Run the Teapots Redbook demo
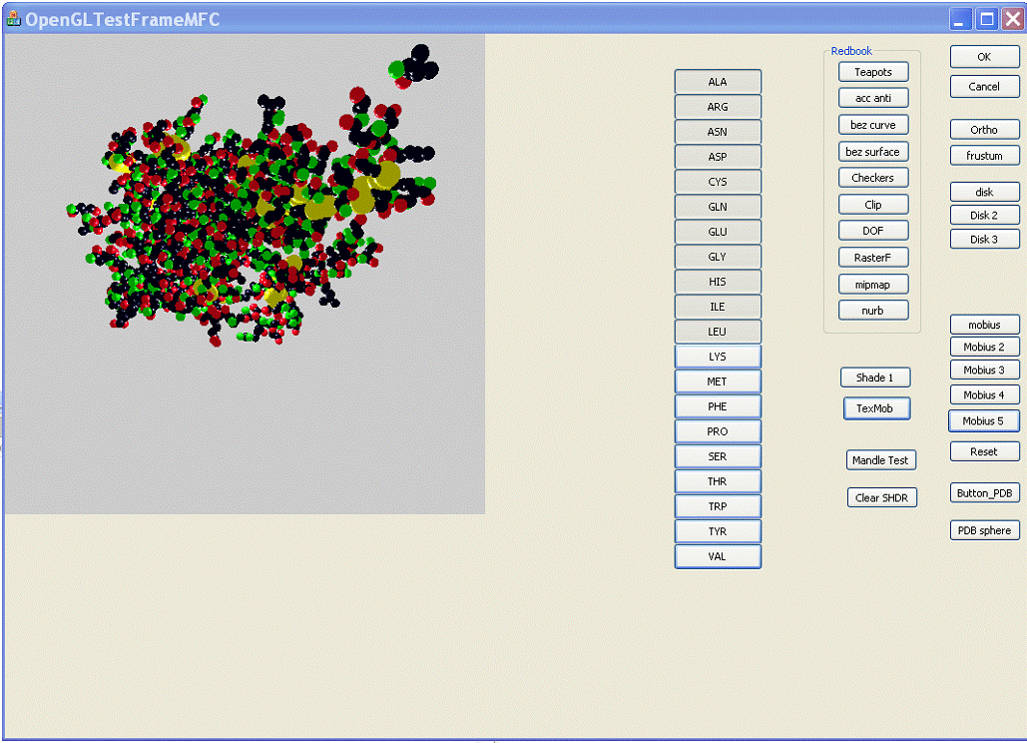Screen dimensions: 1027x743 click(x=873, y=72)
